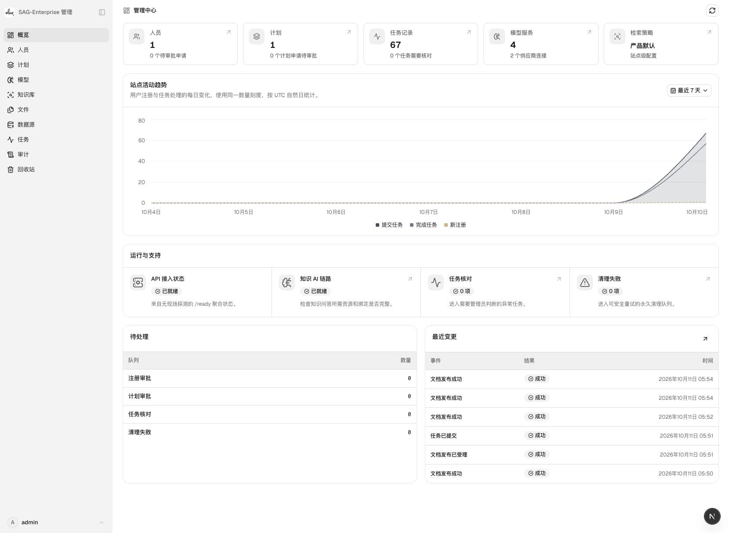Image resolution: width=729 pixels, height=533 pixels.
Task: Click the 文档发布已受理 event row
Action: [572, 455]
